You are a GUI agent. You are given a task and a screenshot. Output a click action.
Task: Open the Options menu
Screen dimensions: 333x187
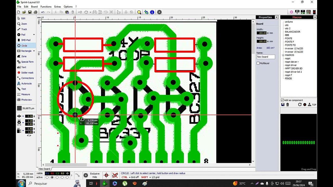click(x=68, y=6)
